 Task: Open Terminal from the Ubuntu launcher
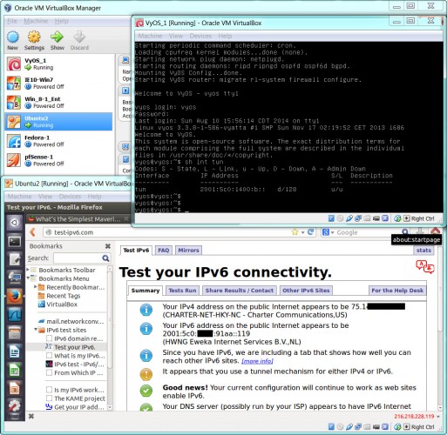(x=15, y=241)
